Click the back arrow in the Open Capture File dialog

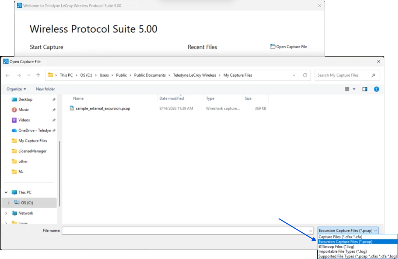[x=8, y=75]
